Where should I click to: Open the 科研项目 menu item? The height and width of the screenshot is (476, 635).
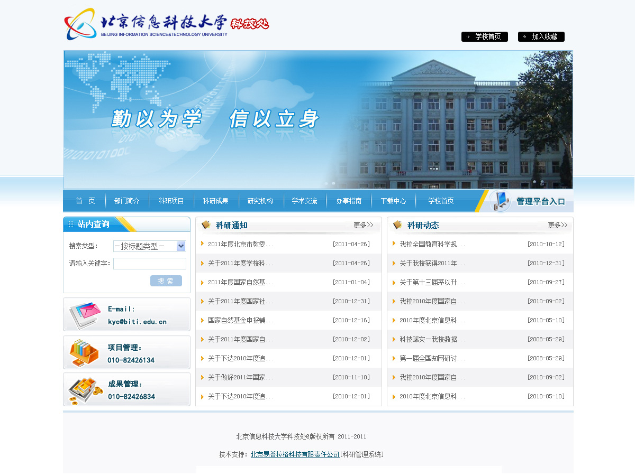(x=171, y=201)
